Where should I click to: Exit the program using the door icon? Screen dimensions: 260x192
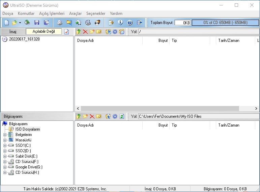point(140,23)
